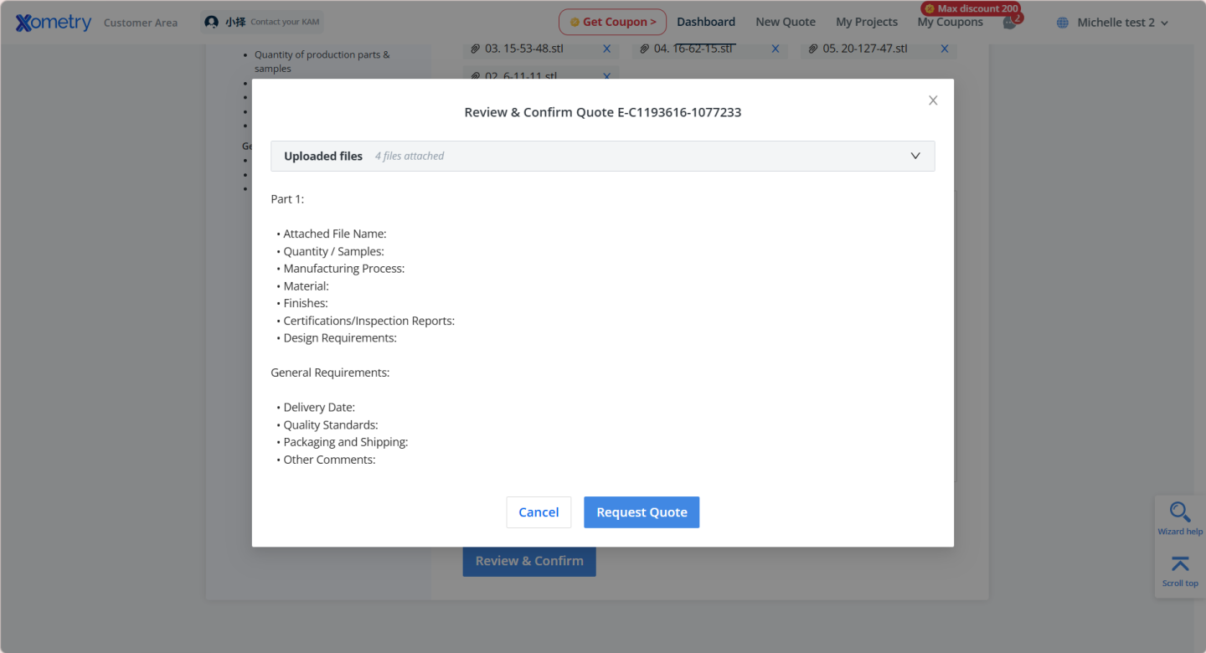Click the KAM contact avatar icon
Viewport: 1206px width, 653px height.
212,23
